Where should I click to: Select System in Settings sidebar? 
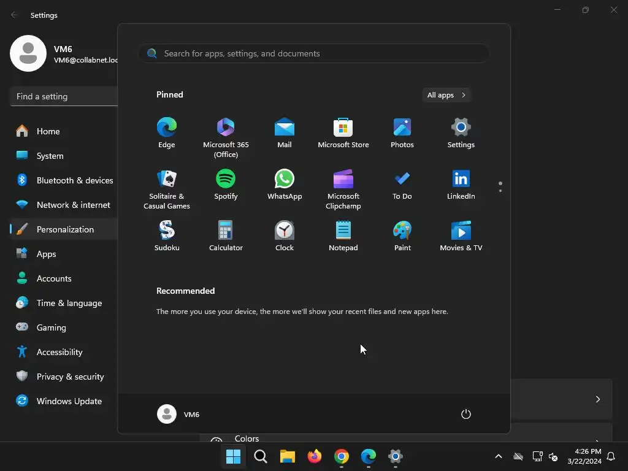tap(64, 156)
